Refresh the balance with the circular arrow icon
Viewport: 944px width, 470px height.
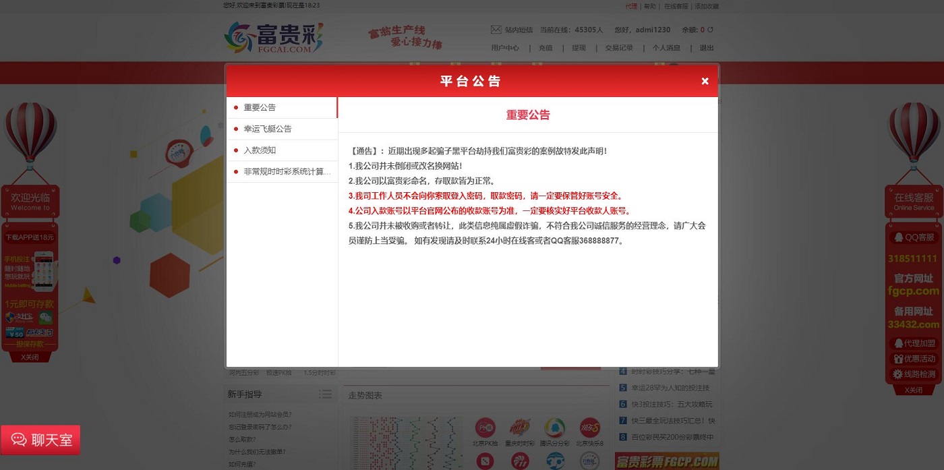[x=710, y=30]
